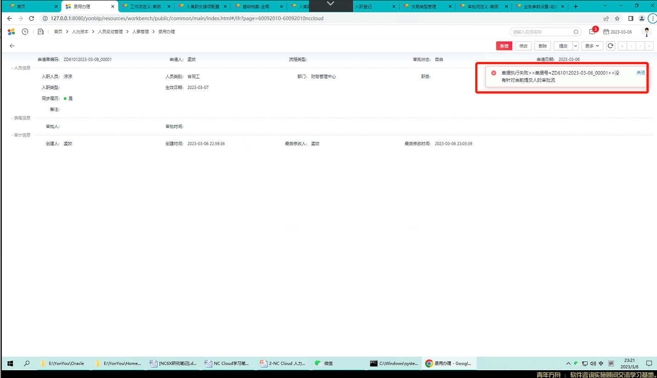Open the user avatar profile

click(x=646, y=32)
